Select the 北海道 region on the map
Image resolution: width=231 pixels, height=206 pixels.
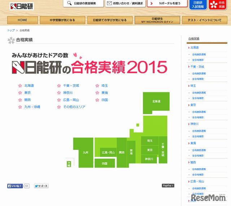pos(156,101)
